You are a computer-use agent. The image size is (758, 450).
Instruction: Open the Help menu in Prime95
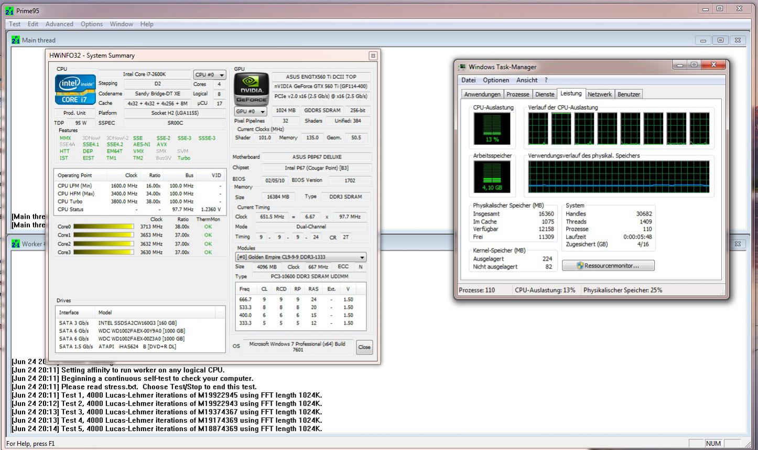coord(147,24)
